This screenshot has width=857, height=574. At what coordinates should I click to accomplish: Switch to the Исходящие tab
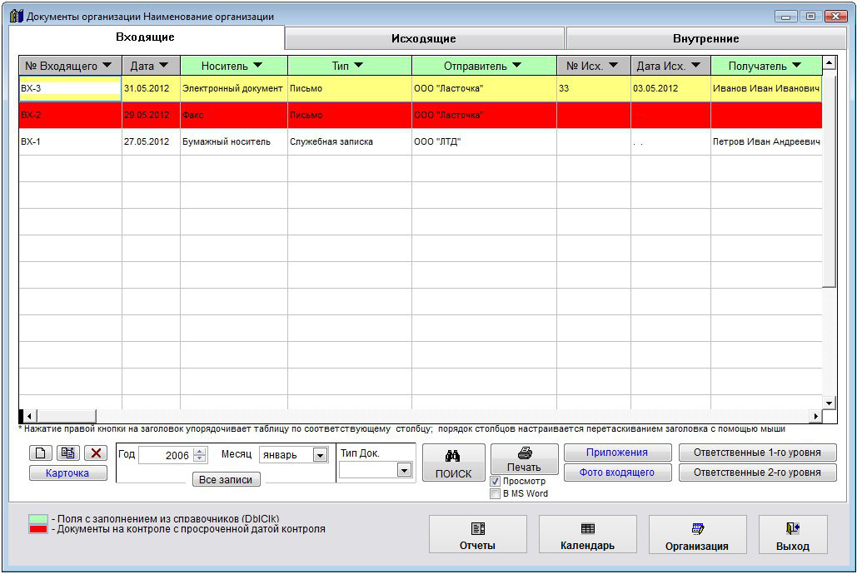point(424,39)
